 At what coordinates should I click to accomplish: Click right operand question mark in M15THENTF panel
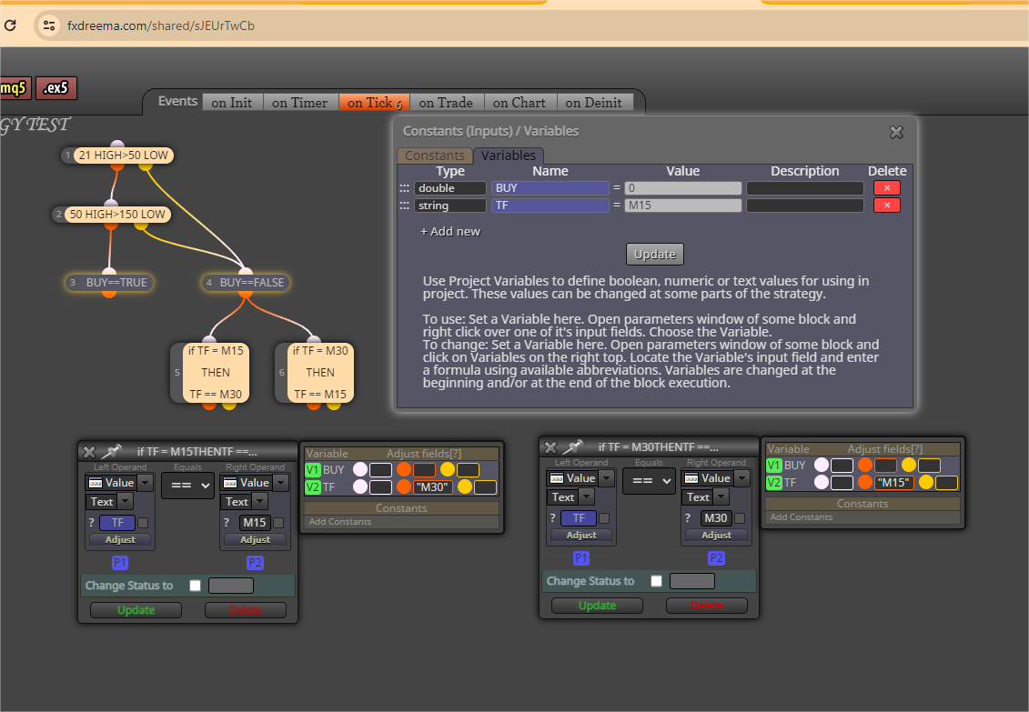point(227,523)
